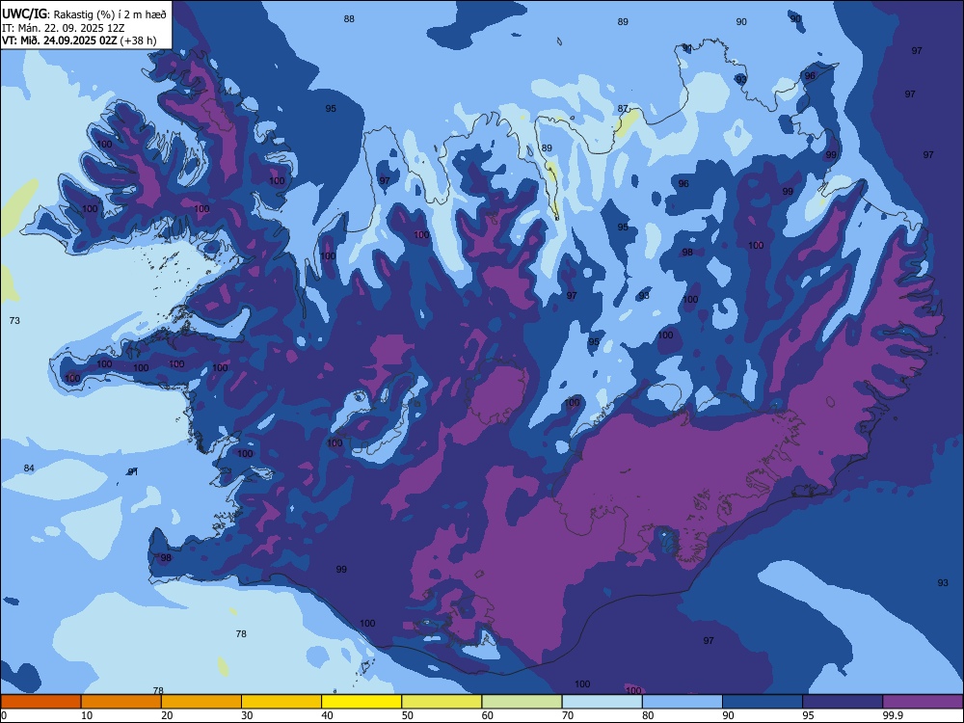
Task: Select the legend tick label '30'
Action: [247, 715]
